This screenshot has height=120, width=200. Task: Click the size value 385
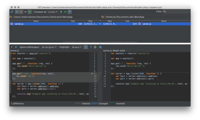(x=80, y=24)
